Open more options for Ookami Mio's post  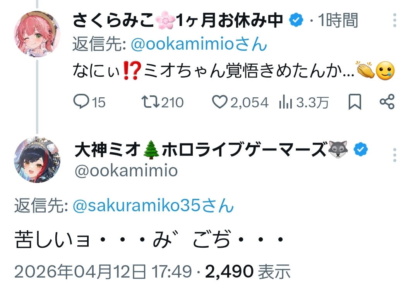click(394, 155)
